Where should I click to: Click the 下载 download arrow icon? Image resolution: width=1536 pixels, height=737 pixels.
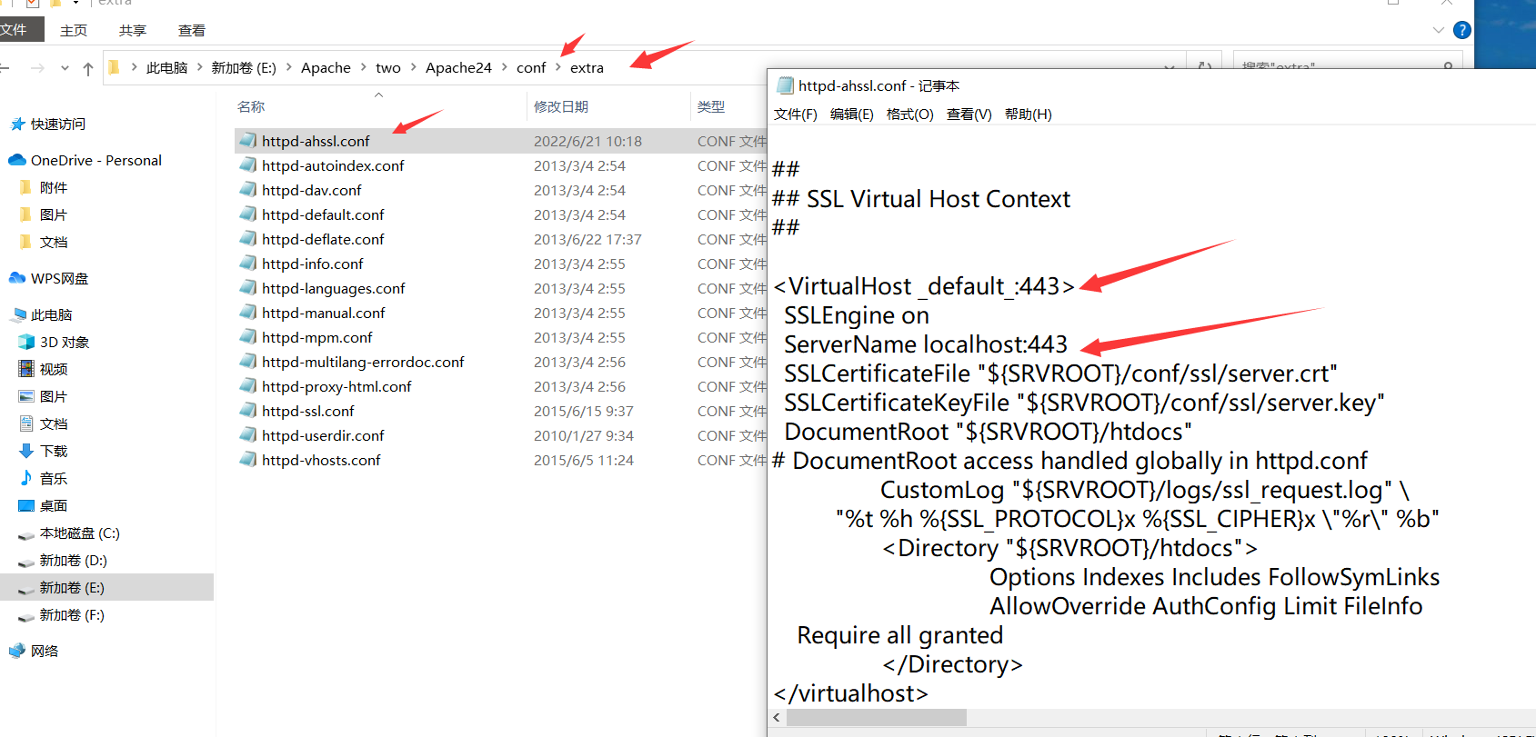click(x=26, y=451)
